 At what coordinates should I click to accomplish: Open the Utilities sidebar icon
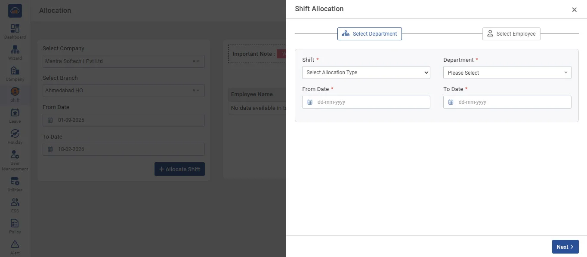(15, 181)
